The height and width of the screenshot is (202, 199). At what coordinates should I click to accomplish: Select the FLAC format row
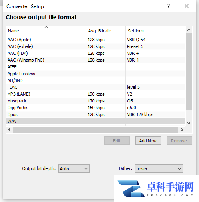pyautogui.click(x=96, y=87)
